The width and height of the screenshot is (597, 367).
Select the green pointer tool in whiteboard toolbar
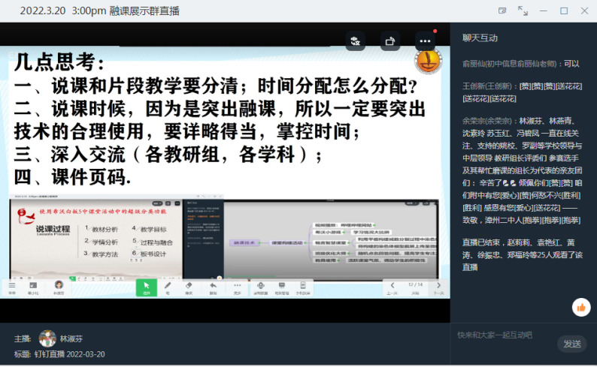[x=147, y=287]
